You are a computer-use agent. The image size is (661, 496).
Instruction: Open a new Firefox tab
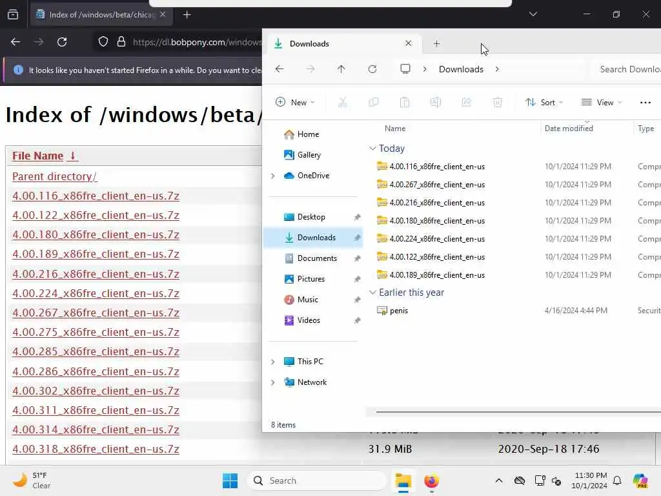187,15
